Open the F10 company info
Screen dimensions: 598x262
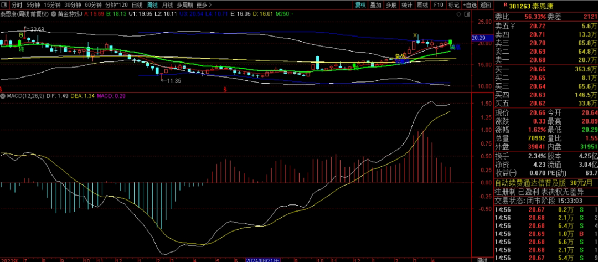(x=438, y=5)
